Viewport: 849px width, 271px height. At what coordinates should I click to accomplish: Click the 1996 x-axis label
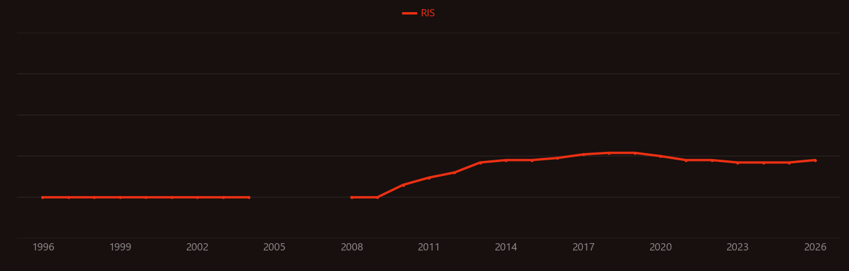point(43,247)
